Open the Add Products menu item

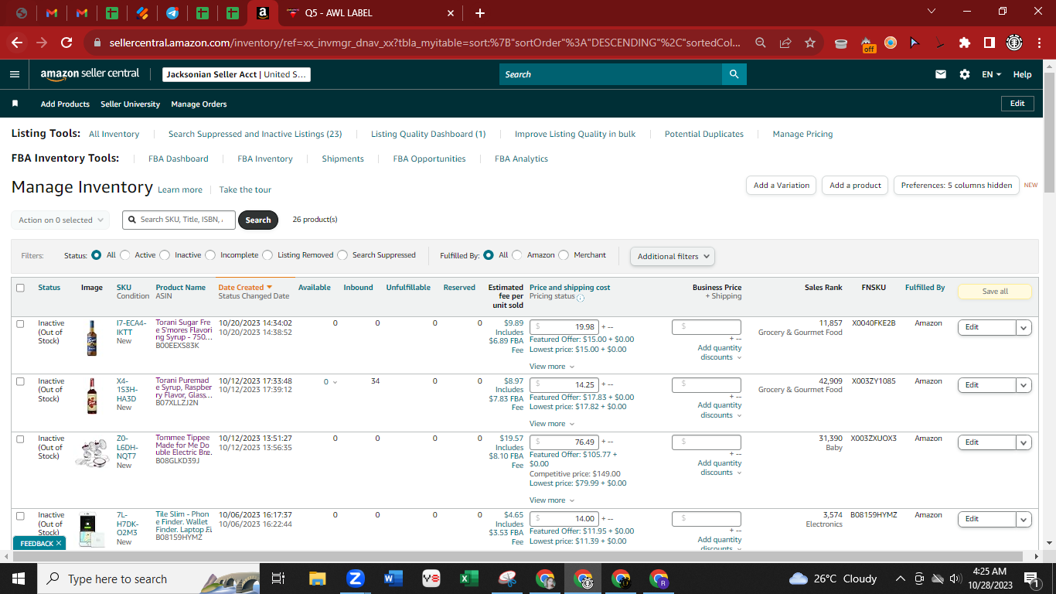point(65,104)
